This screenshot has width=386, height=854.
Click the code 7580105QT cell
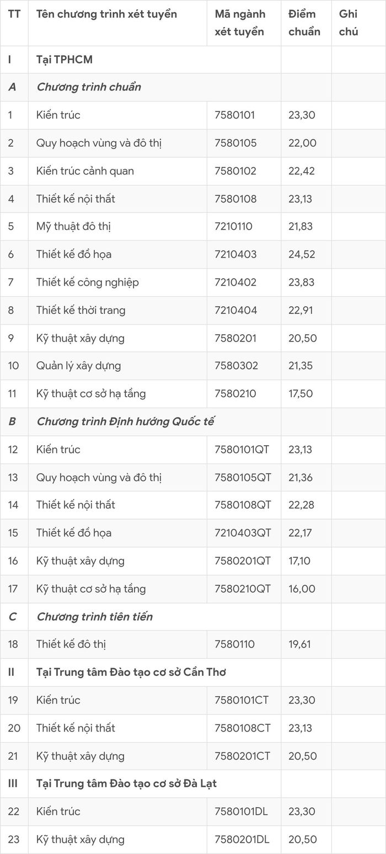pos(243,477)
